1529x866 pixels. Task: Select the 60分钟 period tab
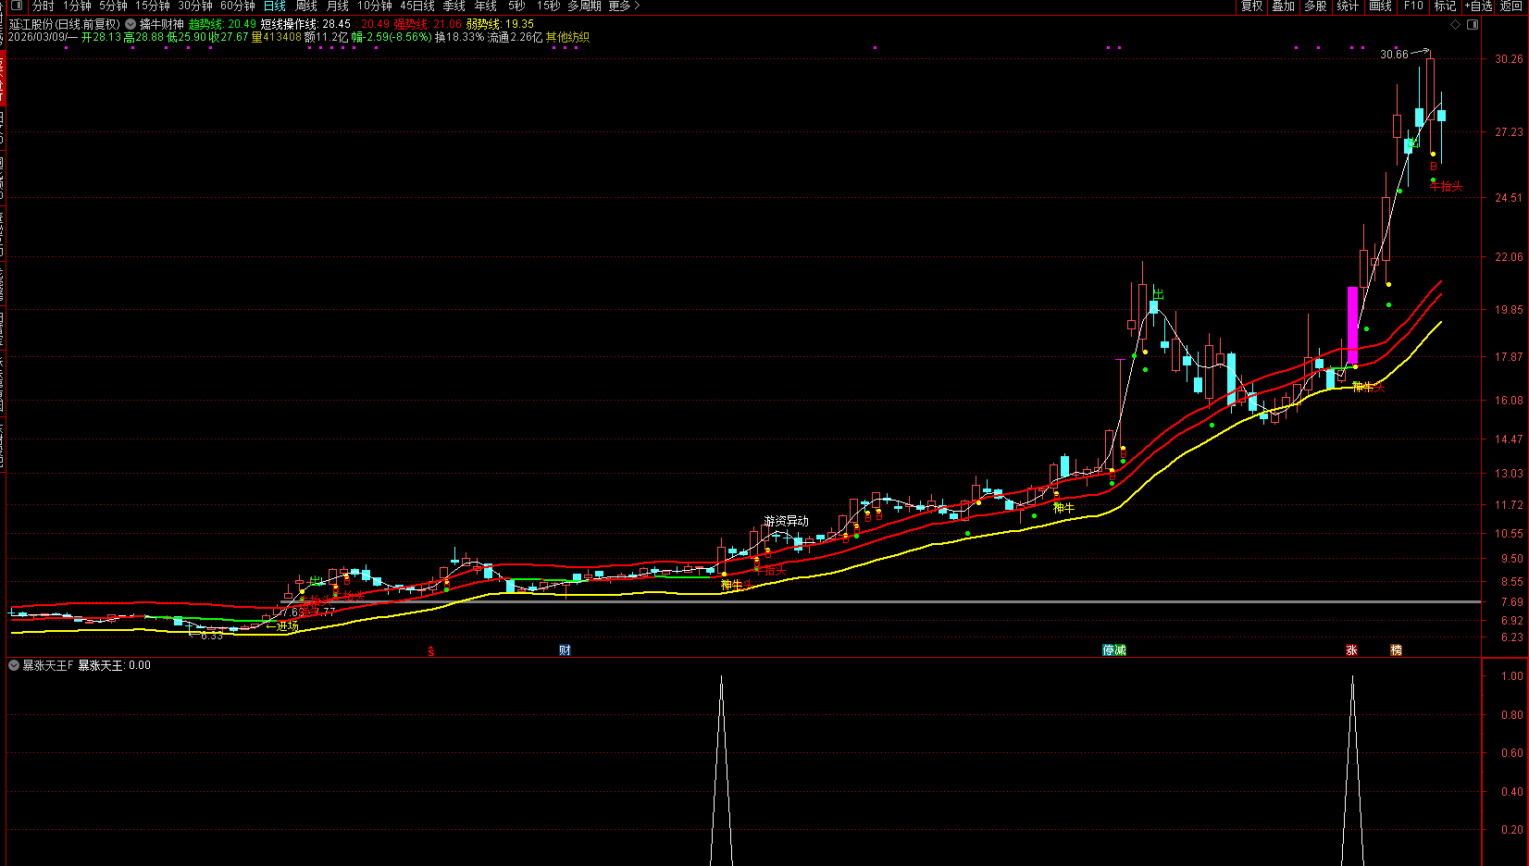[x=238, y=6]
